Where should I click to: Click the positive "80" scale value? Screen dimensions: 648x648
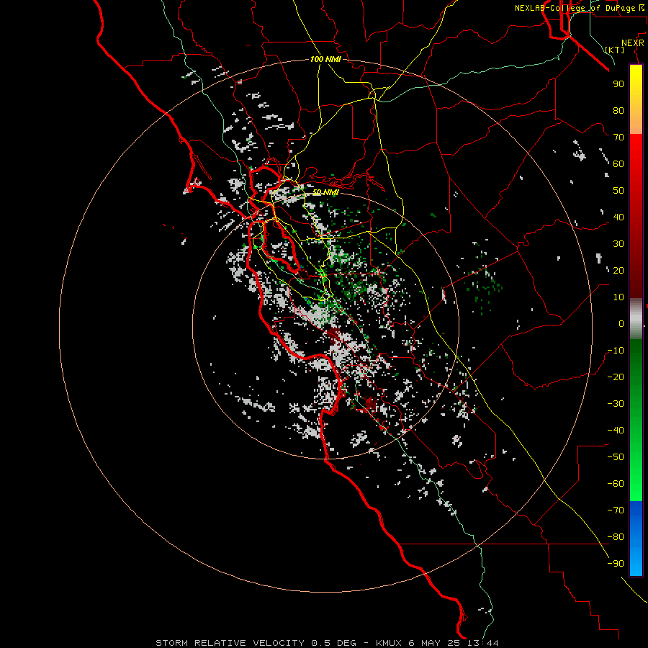point(618,110)
